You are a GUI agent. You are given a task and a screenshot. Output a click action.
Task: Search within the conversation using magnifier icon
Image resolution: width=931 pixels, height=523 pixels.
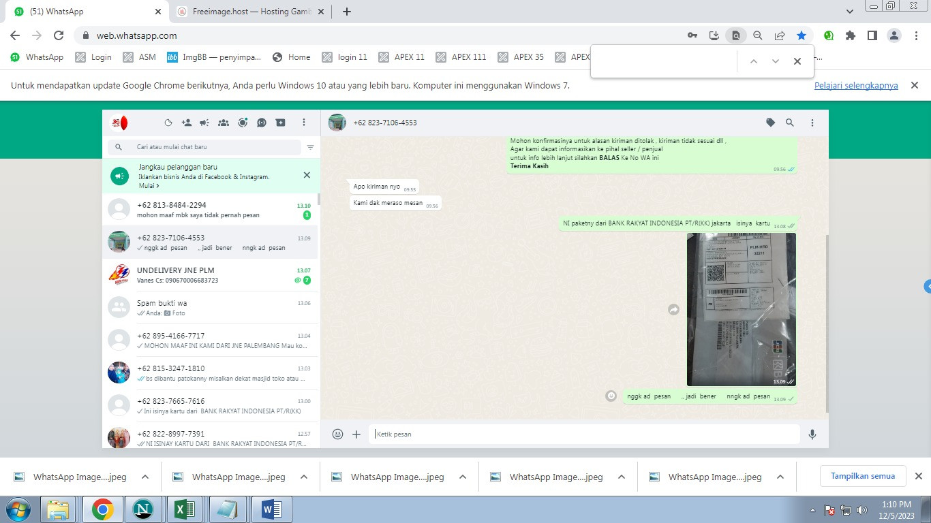click(790, 123)
